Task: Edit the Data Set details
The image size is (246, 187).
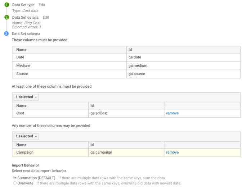Action: tap(46, 17)
